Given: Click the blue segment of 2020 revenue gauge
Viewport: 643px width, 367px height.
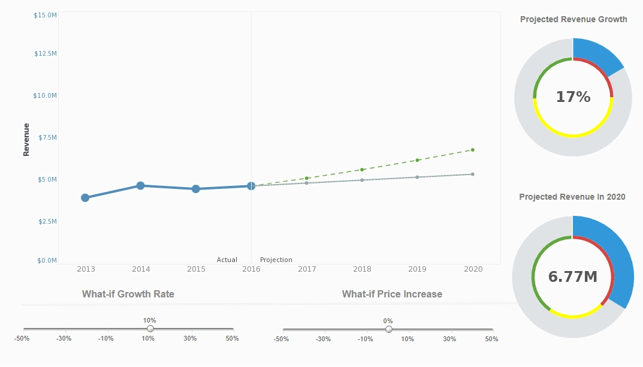Looking at the screenshot, I should 617,258.
